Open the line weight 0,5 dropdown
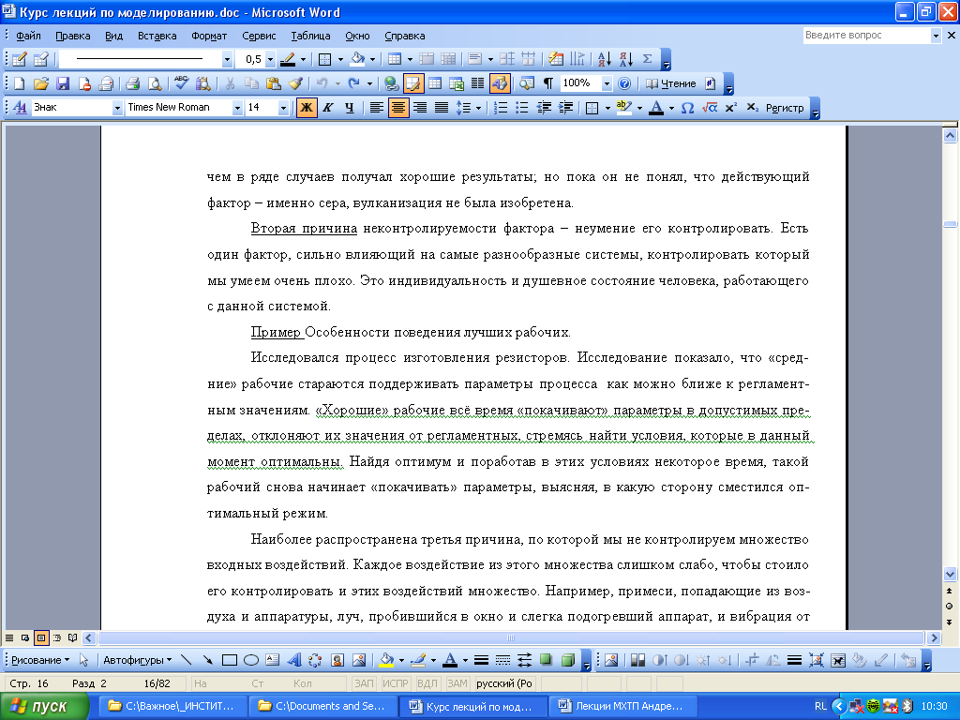The image size is (960, 720). 270,59
